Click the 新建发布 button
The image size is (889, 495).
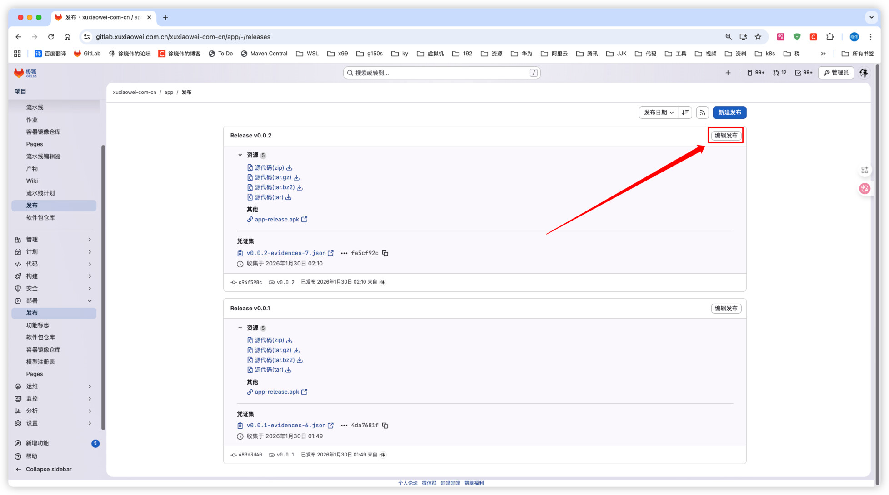tap(729, 113)
